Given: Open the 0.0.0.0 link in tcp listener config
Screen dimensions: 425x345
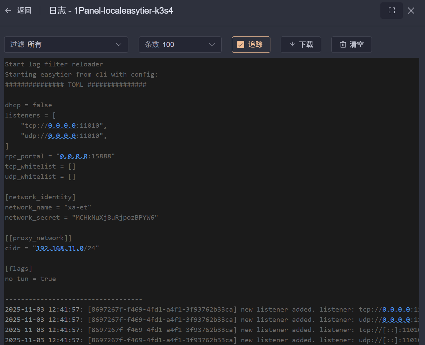Looking at the screenshot, I should tap(62, 126).
